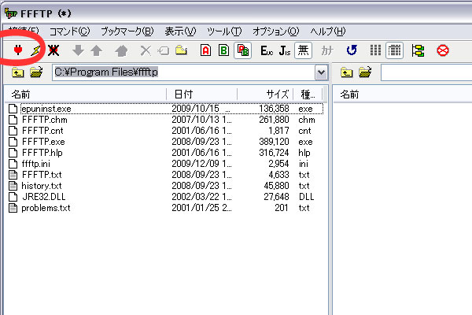Go up one local folder level
Screen dimensions: 472x315
point(18,73)
